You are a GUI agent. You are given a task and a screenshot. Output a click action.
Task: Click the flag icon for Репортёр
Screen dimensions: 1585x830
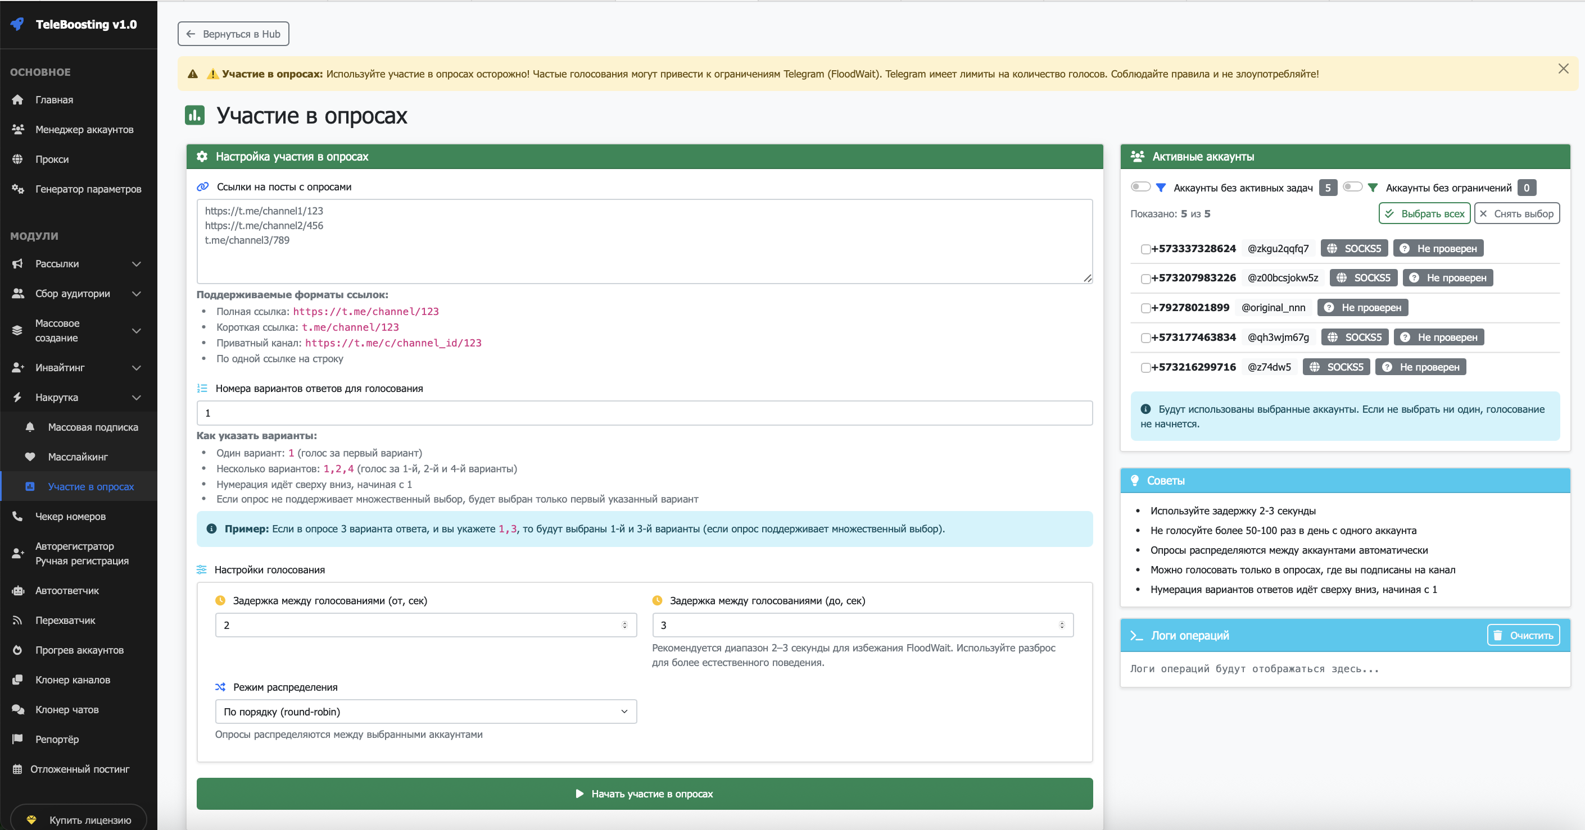[x=17, y=739]
